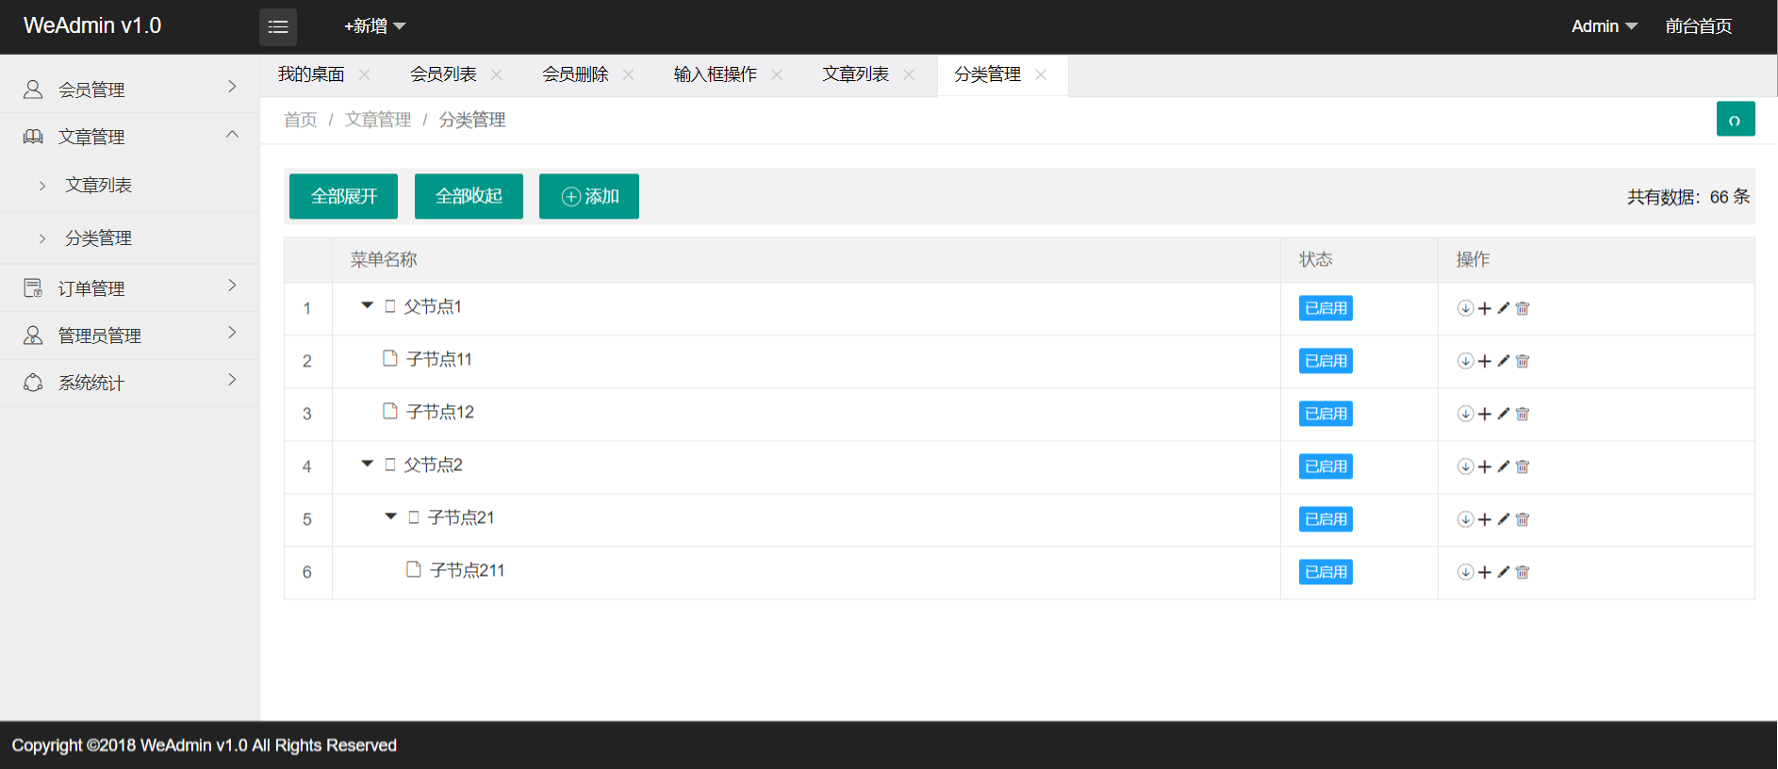Delete 子节点211 using its trash icon
The width and height of the screenshot is (1778, 769).
1523,572
